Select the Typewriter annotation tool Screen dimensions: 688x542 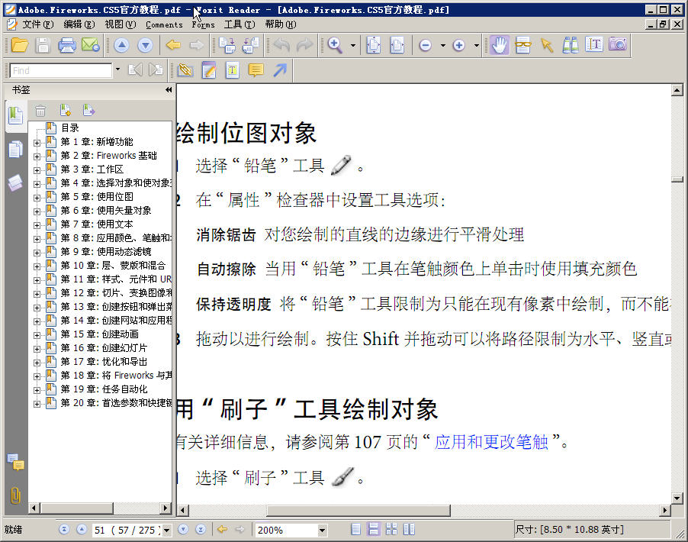233,69
